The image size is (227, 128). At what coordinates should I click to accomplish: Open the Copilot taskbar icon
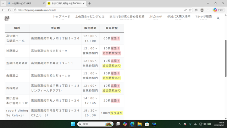[125, 124]
